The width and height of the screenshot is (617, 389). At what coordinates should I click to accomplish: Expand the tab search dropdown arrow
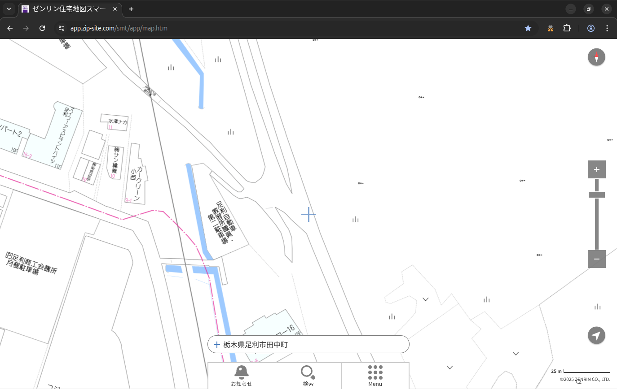point(9,9)
